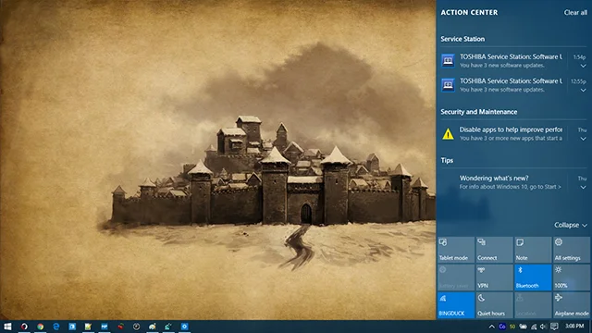Click the Service Station group header

tap(462, 39)
